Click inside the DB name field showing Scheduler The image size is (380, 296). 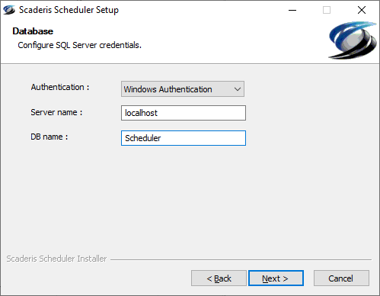184,138
